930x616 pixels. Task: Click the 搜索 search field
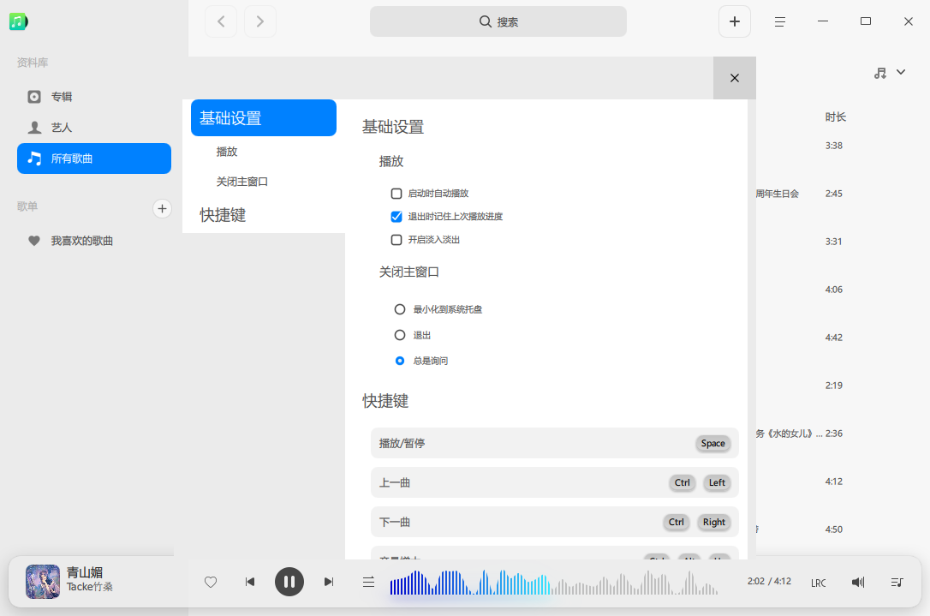498,21
